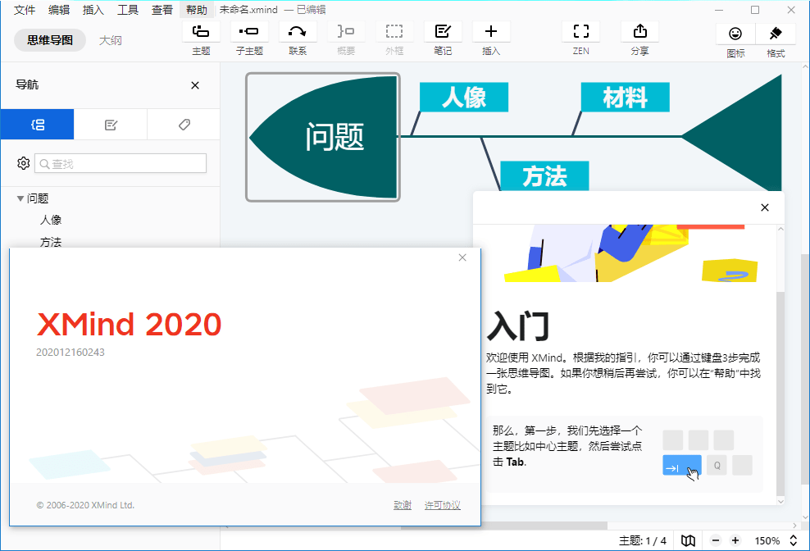Switch to topic outline navigation tab
This screenshot has height=551, width=810.
pos(37,125)
